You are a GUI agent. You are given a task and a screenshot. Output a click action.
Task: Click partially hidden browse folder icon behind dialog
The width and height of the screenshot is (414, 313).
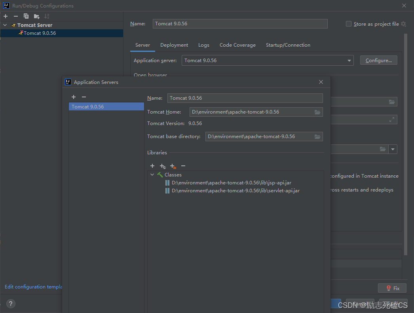pyautogui.click(x=392, y=102)
